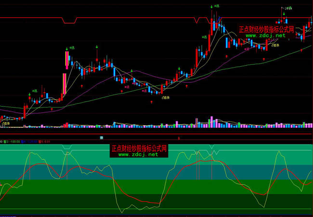This screenshot has width=313, height=217.
Task: Open the www.zdcj.net link in indicator panel
Action: tap(138, 155)
